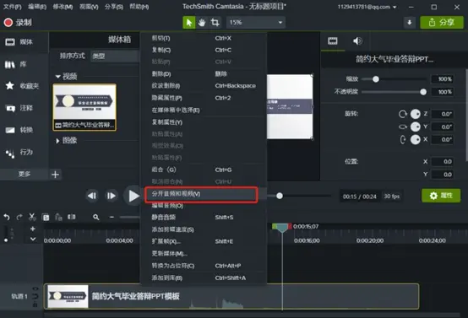
Task: Open the 转换 (Transitions) sidebar tab
Action: tap(19, 130)
